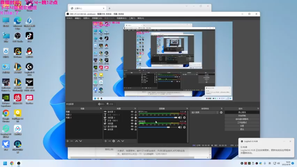297x167 pixels.
Task: Open TikTok desktop shortcut icon
Action: [29, 37]
